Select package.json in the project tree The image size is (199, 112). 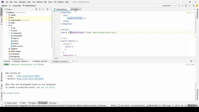(x=15, y=56)
